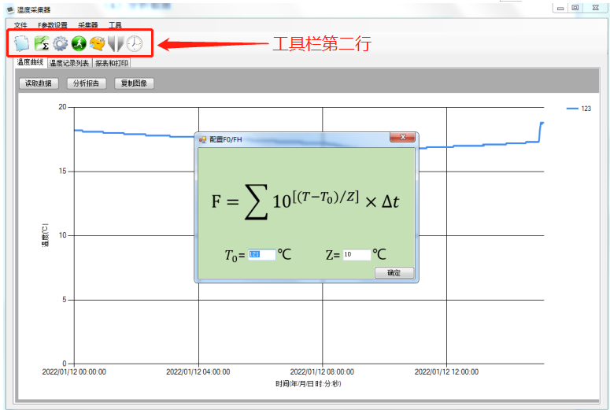The image size is (610, 410).
Task: Switch to the 报表和打印 tab
Action: [x=112, y=63]
